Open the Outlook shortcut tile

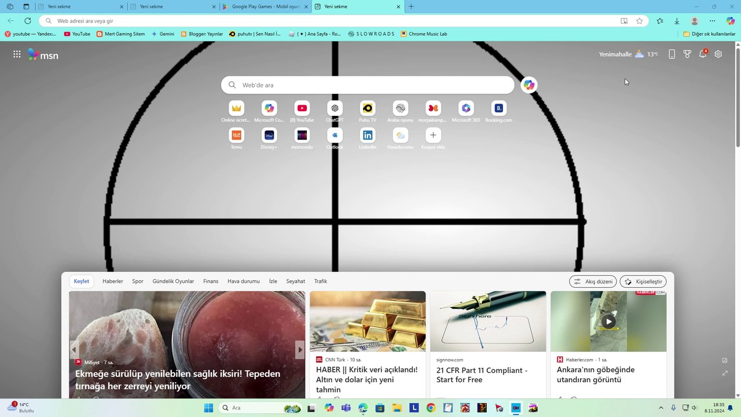(335, 134)
